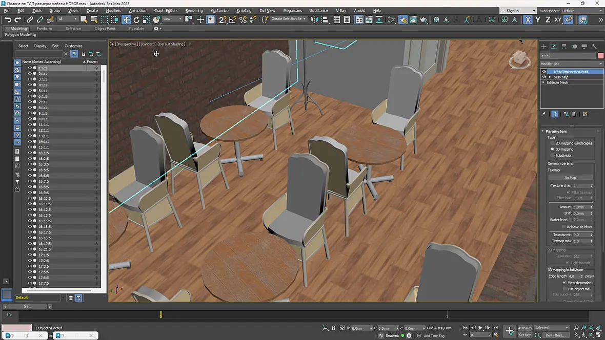Activate the Select and Rotate tool
Viewport: 605px width, 340px height.
136,19
